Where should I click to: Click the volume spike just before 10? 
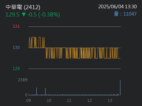coord(45,92)
